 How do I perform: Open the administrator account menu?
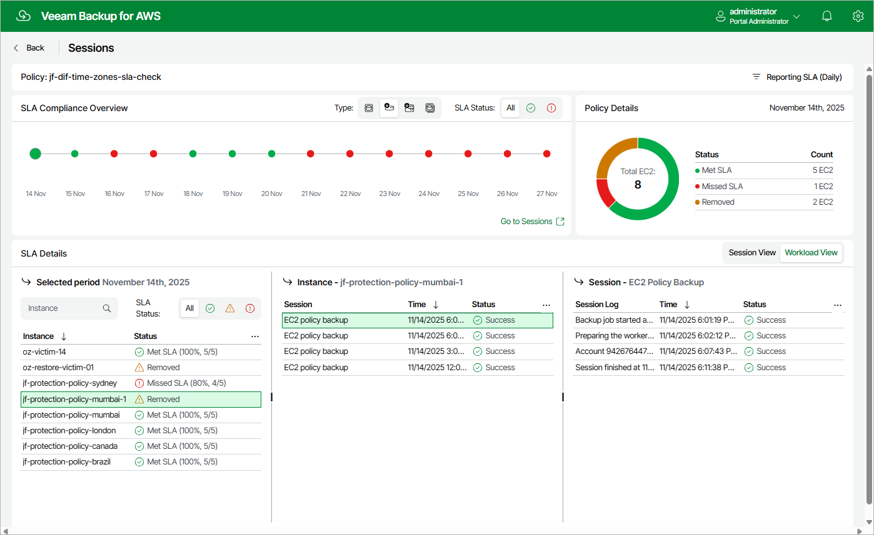click(758, 16)
